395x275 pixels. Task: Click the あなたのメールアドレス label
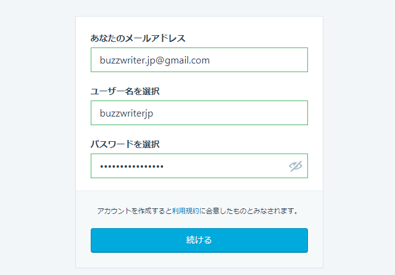click(x=138, y=38)
